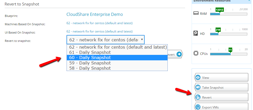
Task: Click the HD hard disk icon
Action: (196, 33)
